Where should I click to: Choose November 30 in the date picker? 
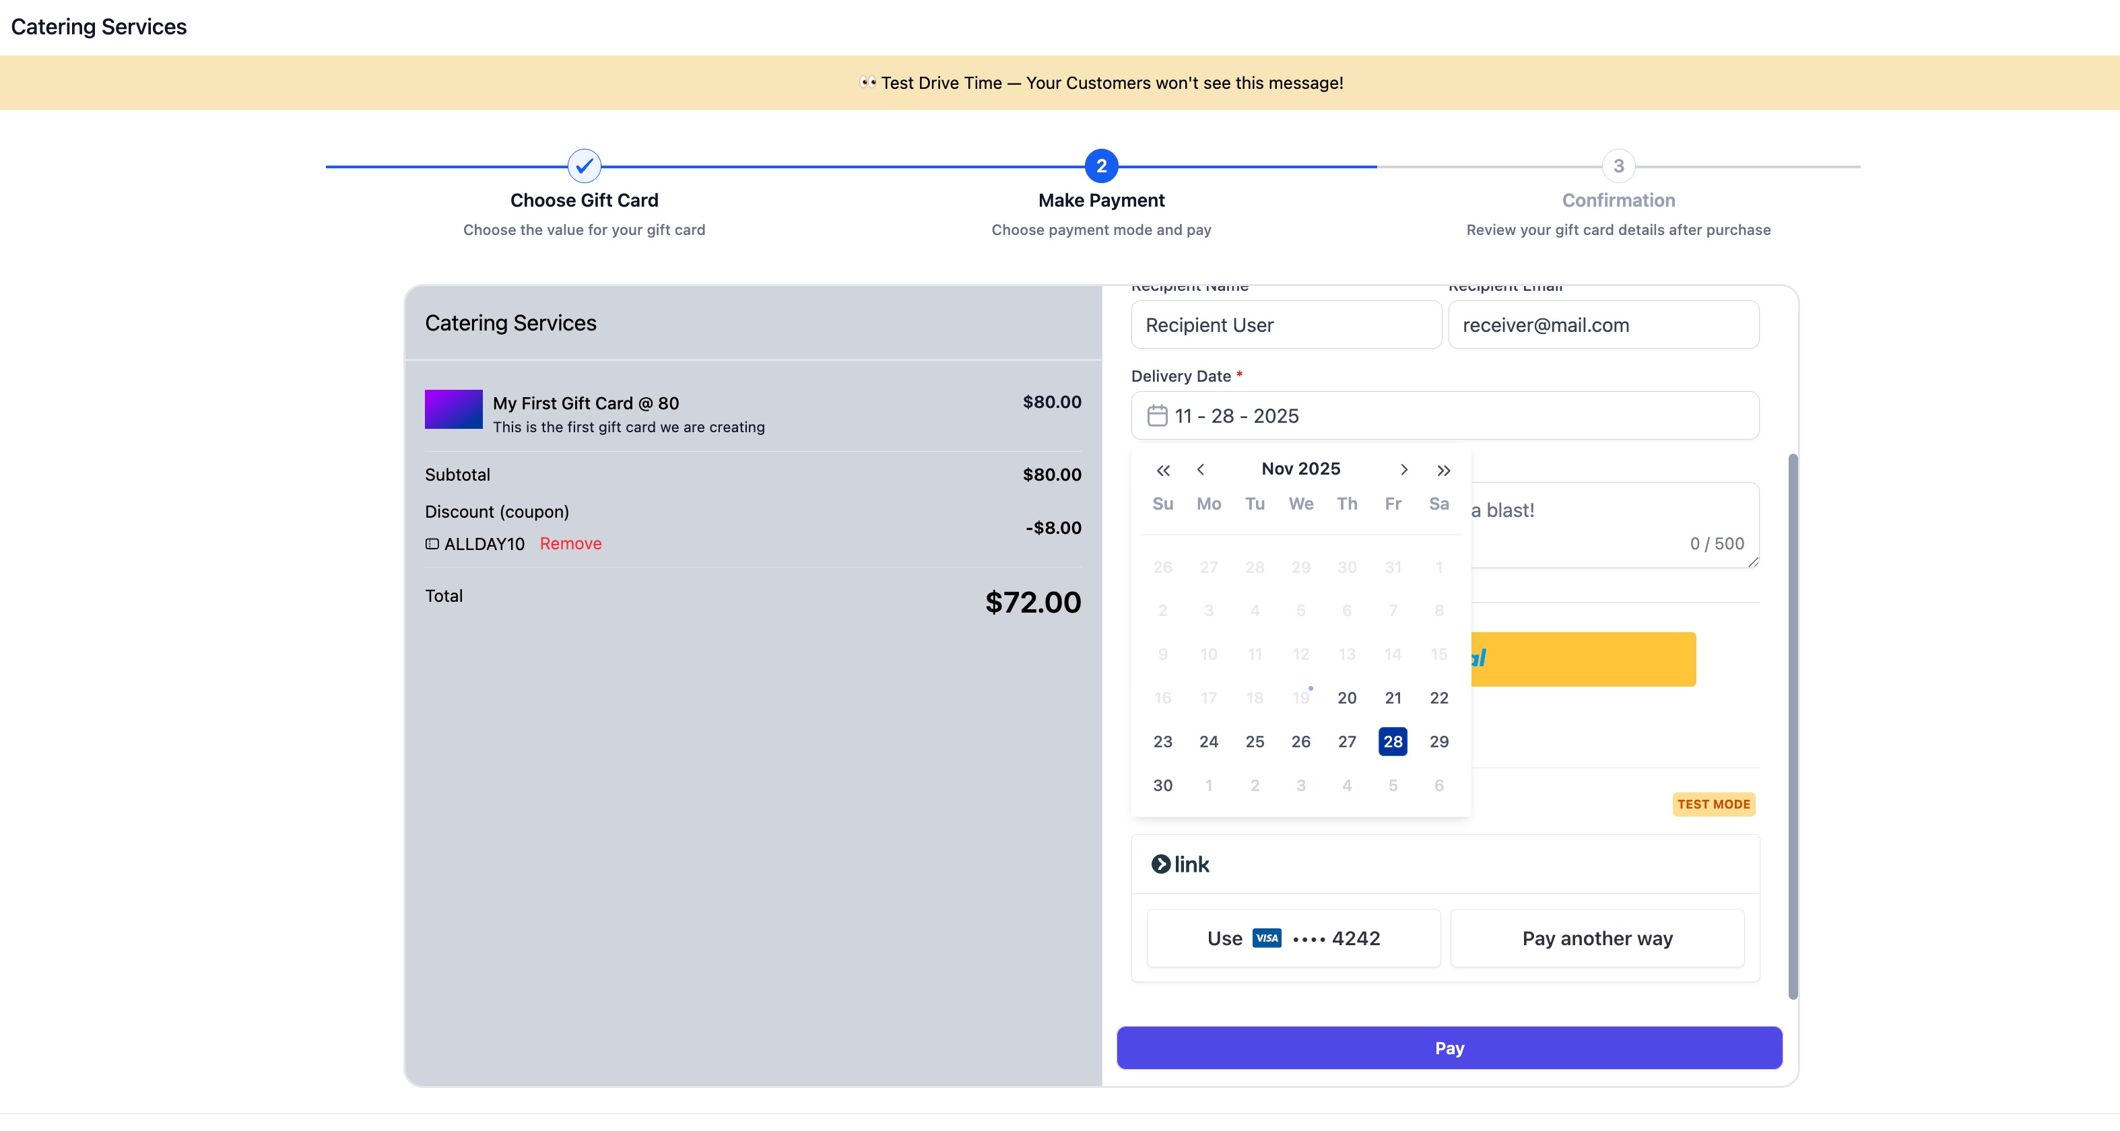[1162, 786]
